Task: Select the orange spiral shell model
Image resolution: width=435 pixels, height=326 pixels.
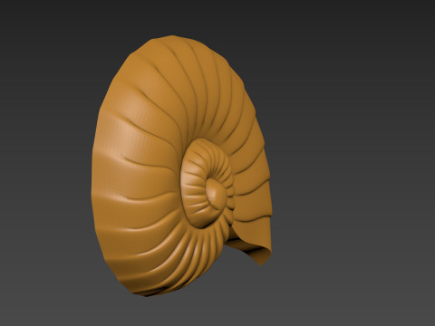Action: [181, 166]
